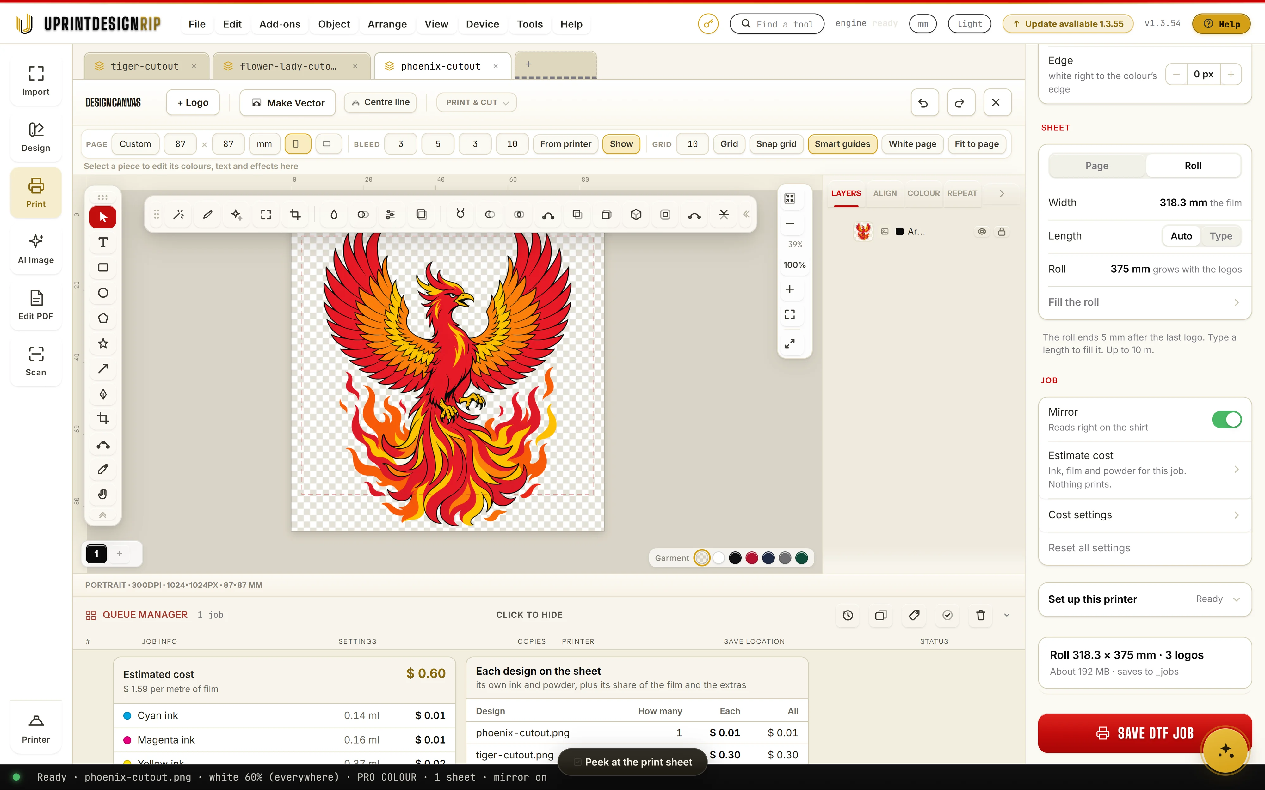Click the Find a tool search field

coord(777,23)
